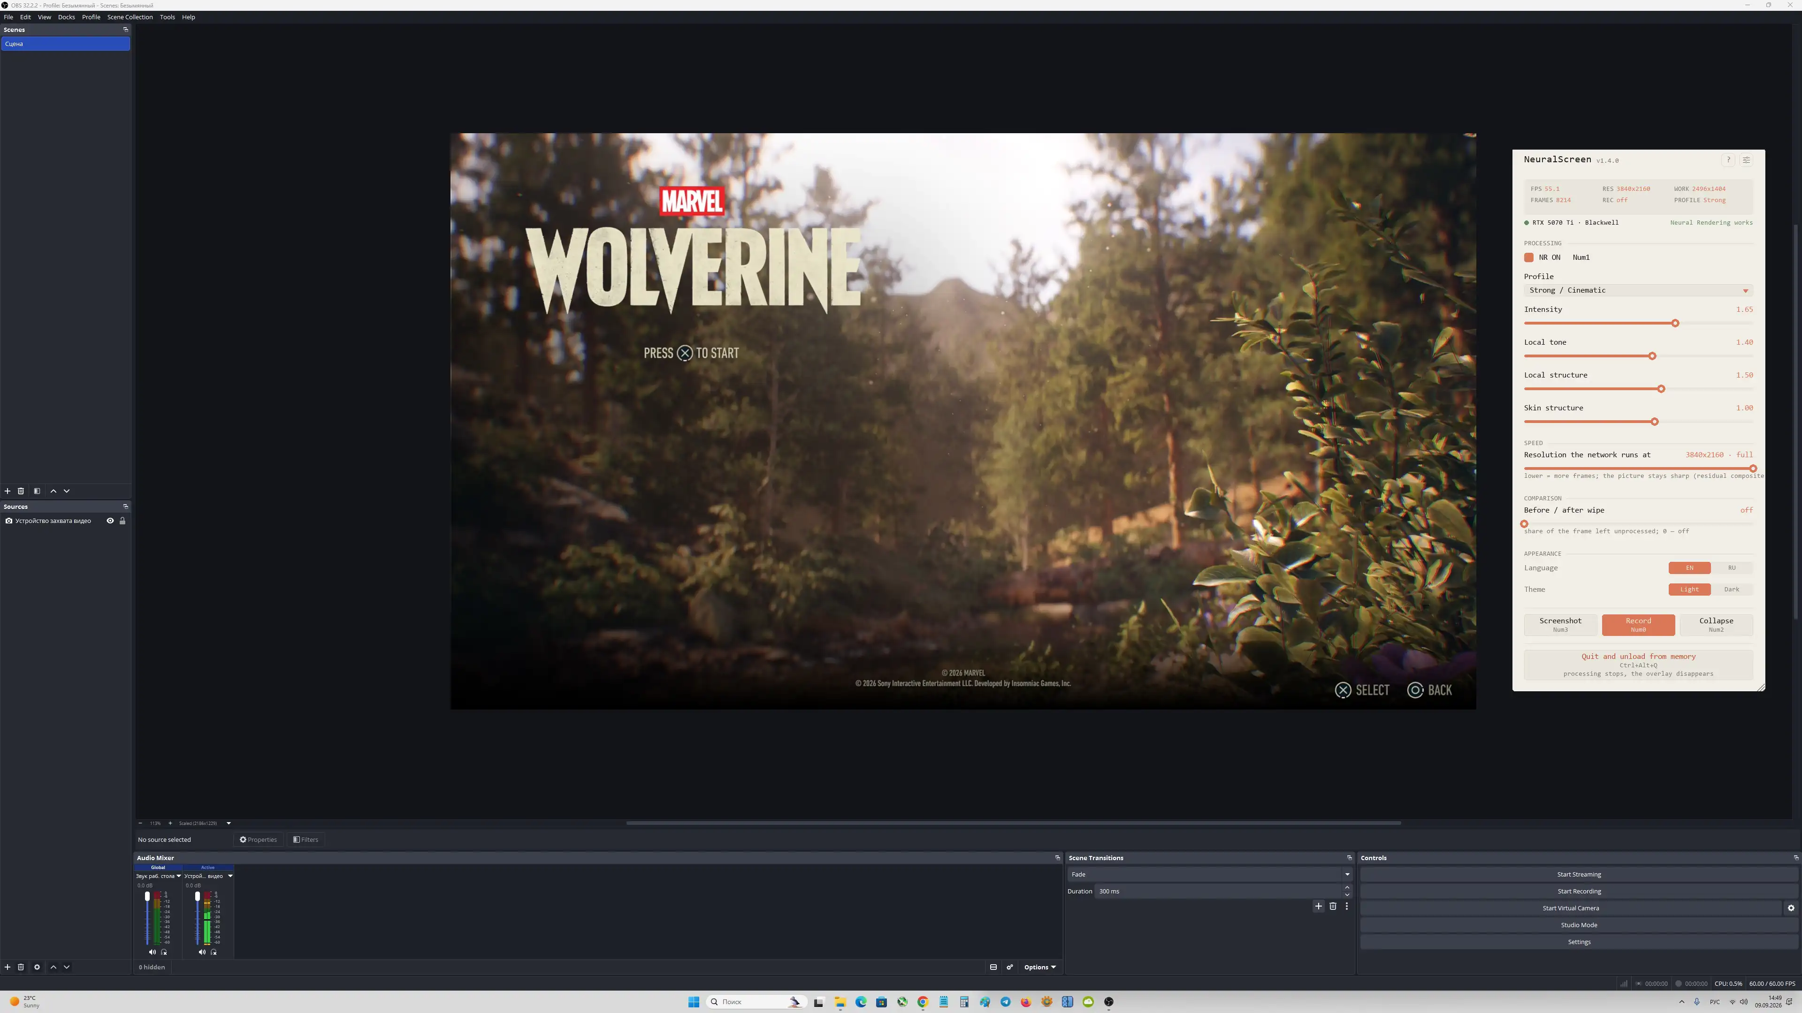Pop out the Scenes dock
The image size is (1802, 1013).
pyautogui.click(x=126, y=30)
